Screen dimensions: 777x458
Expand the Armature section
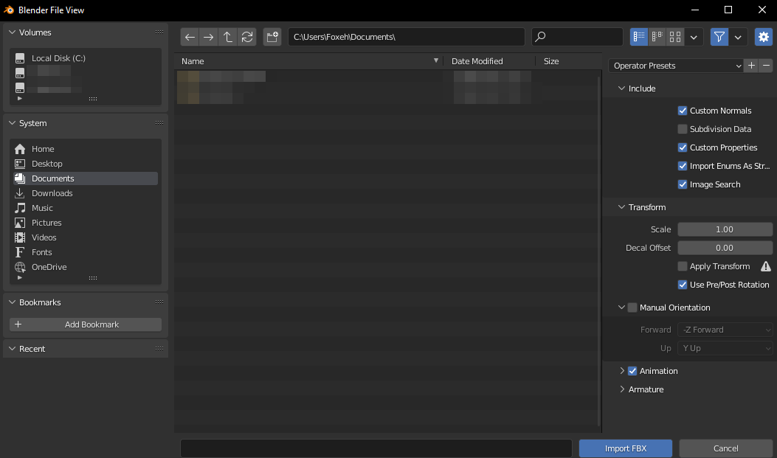point(622,389)
